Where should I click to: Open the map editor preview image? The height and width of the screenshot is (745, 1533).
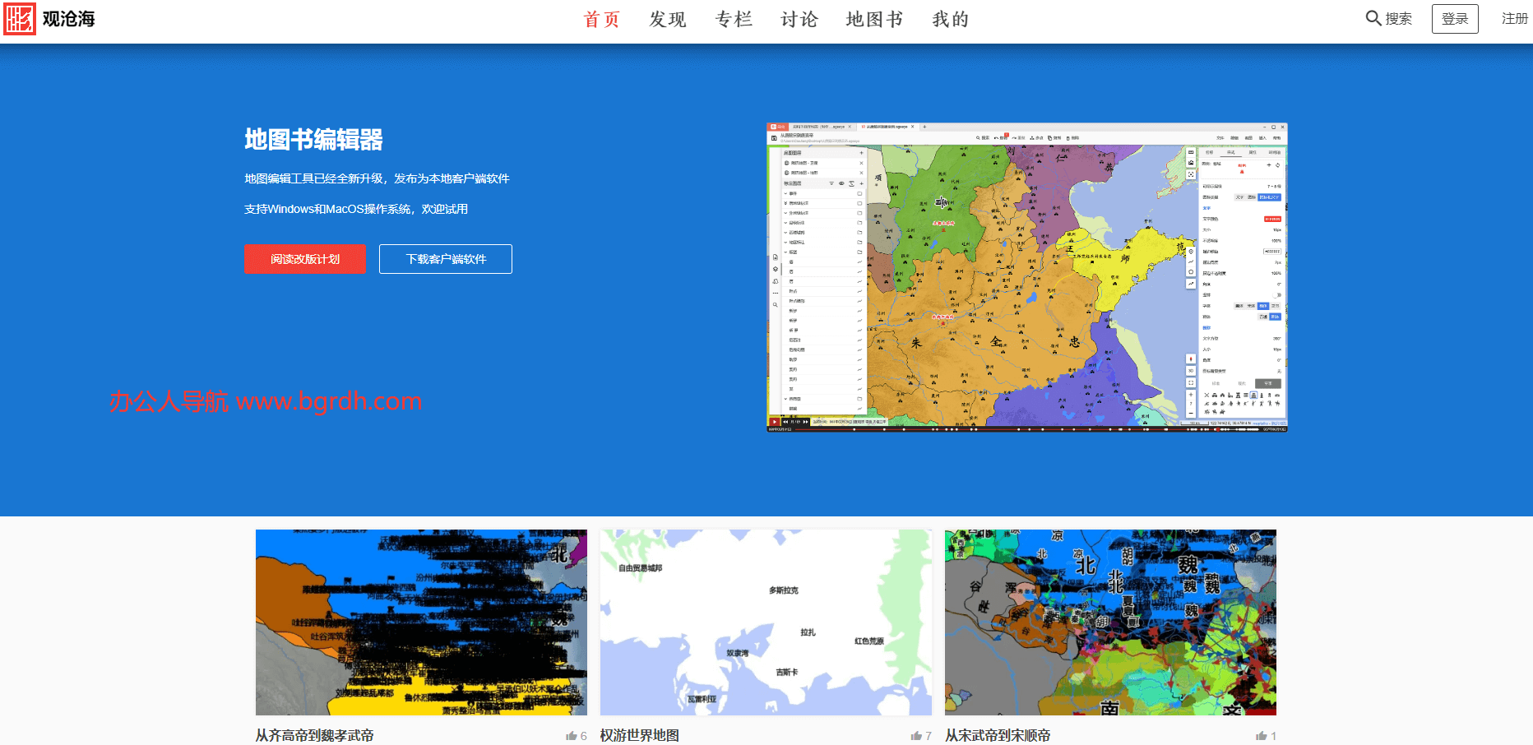[1026, 277]
